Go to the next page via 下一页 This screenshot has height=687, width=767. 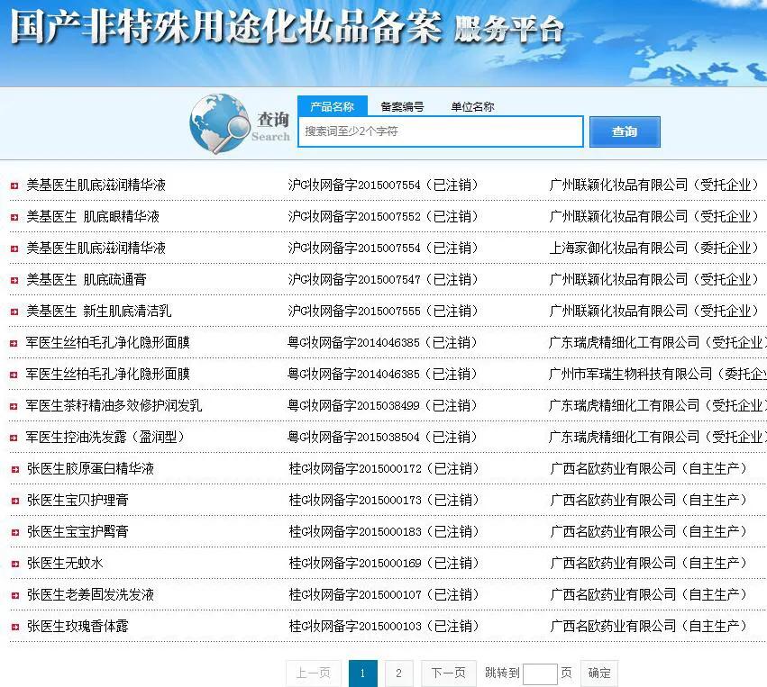(449, 673)
